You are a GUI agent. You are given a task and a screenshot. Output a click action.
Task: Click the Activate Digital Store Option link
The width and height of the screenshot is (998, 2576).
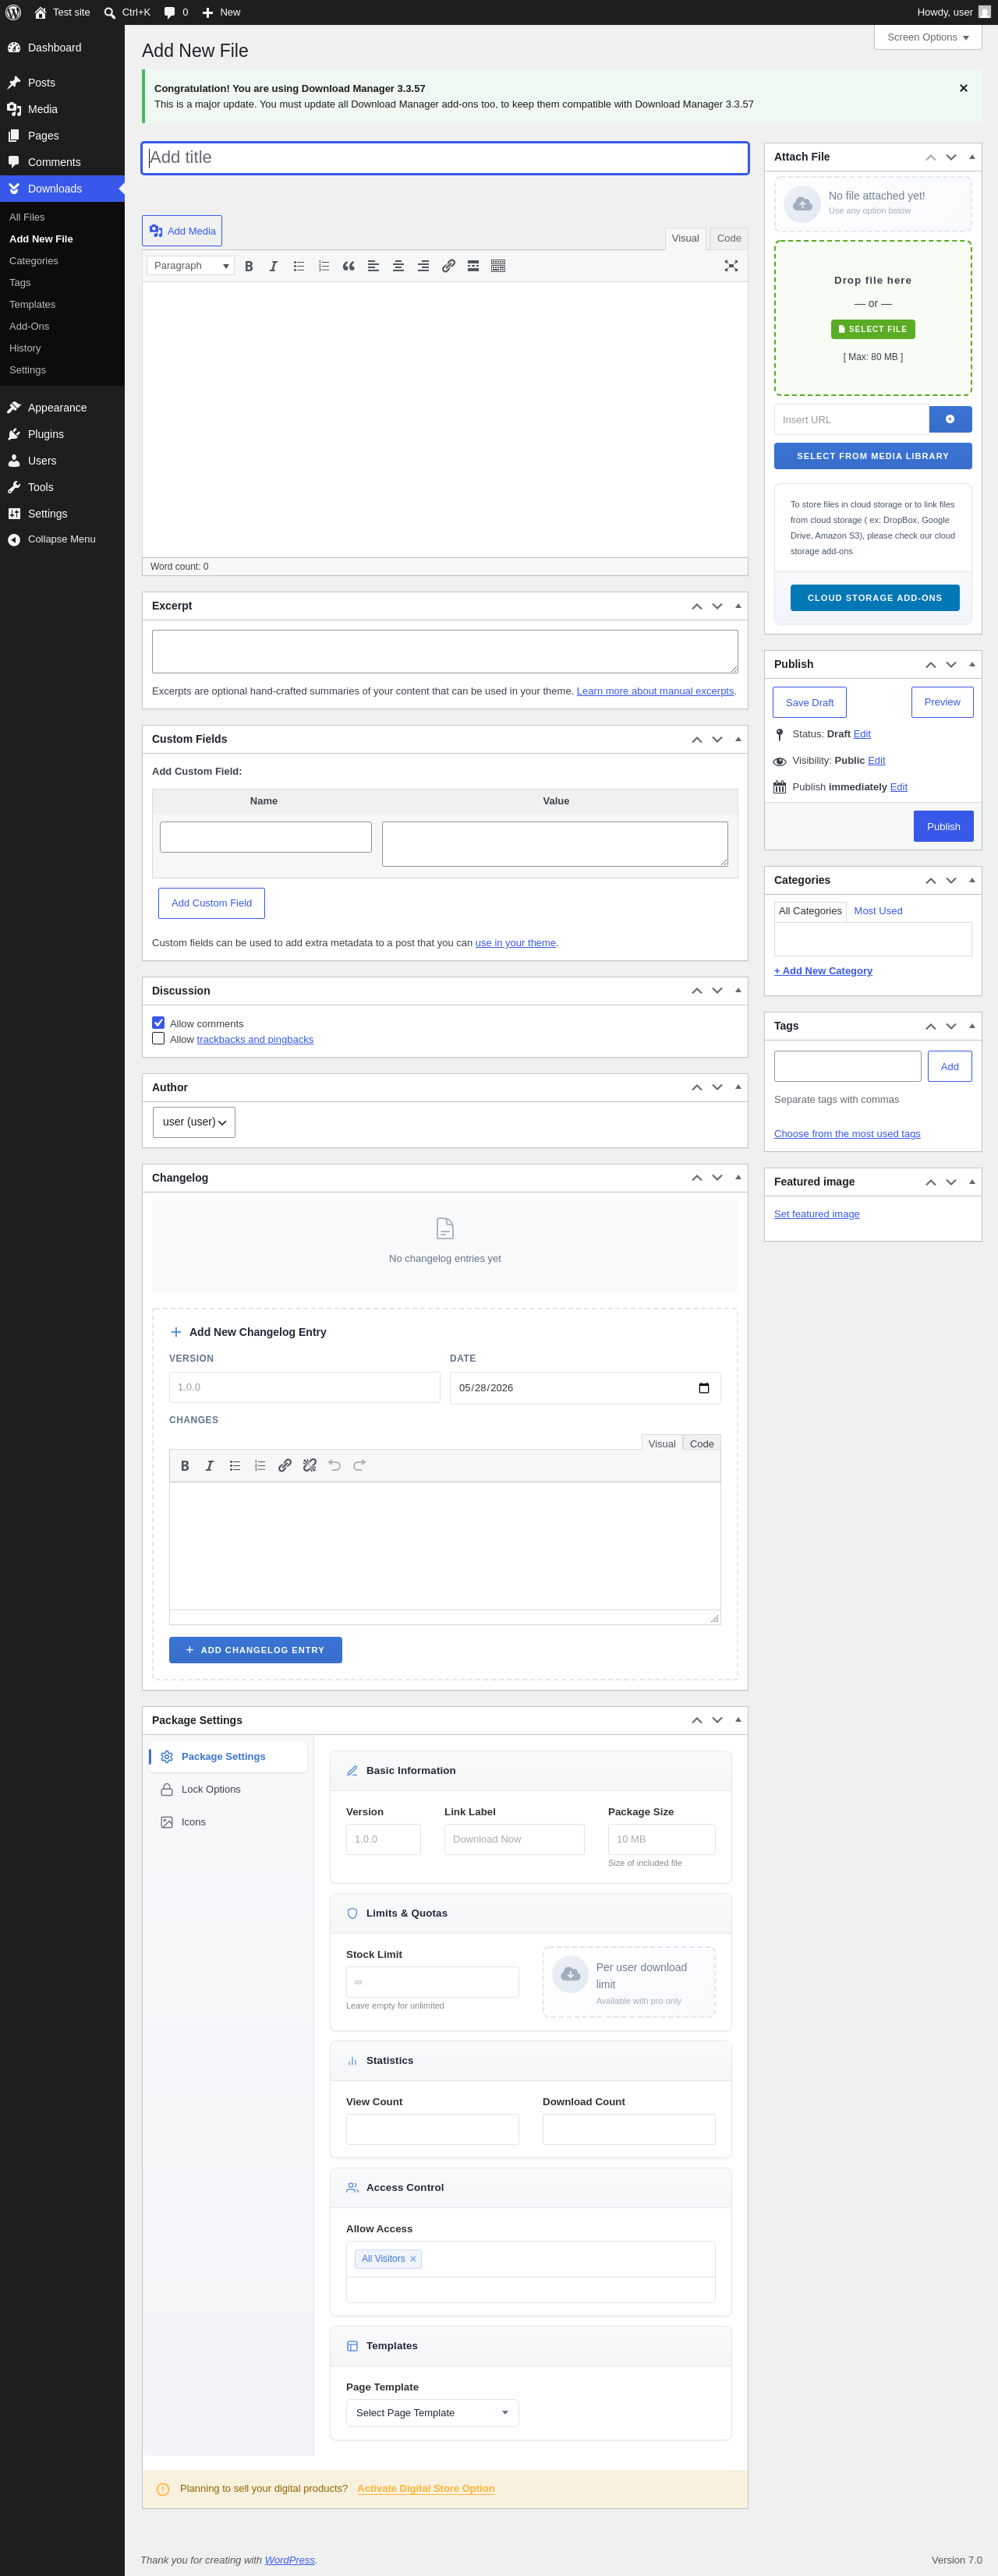pyautogui.click(x=426, y=2488)
